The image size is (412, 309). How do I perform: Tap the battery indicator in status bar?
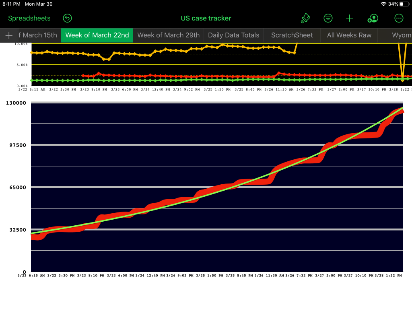click(x=404, y=4)
